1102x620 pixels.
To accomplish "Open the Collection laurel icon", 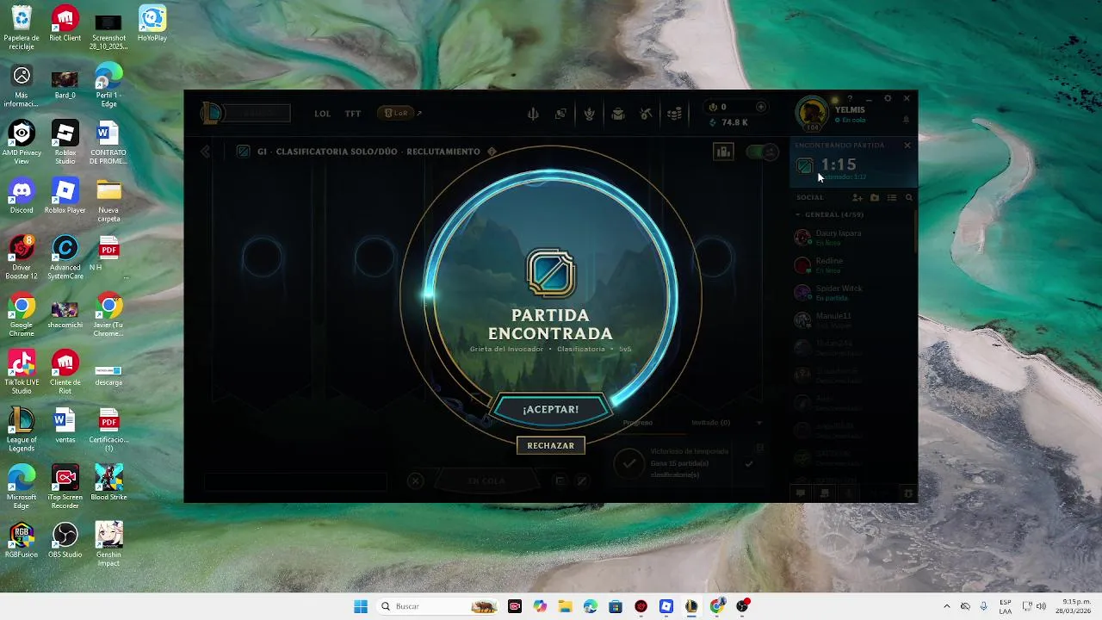I will (x=589, y=114).
